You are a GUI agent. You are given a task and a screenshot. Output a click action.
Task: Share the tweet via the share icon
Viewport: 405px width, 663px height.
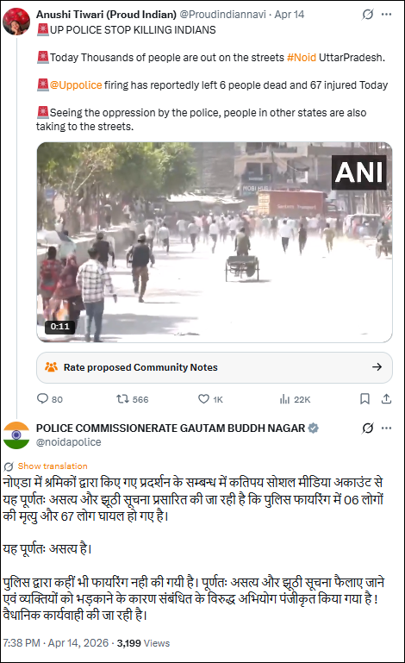(x=386, y=398)
